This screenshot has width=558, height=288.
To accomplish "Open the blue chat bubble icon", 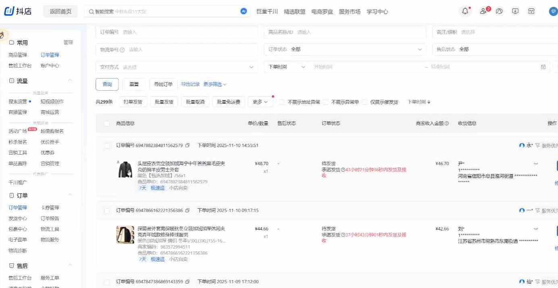I will click(552, 11).
